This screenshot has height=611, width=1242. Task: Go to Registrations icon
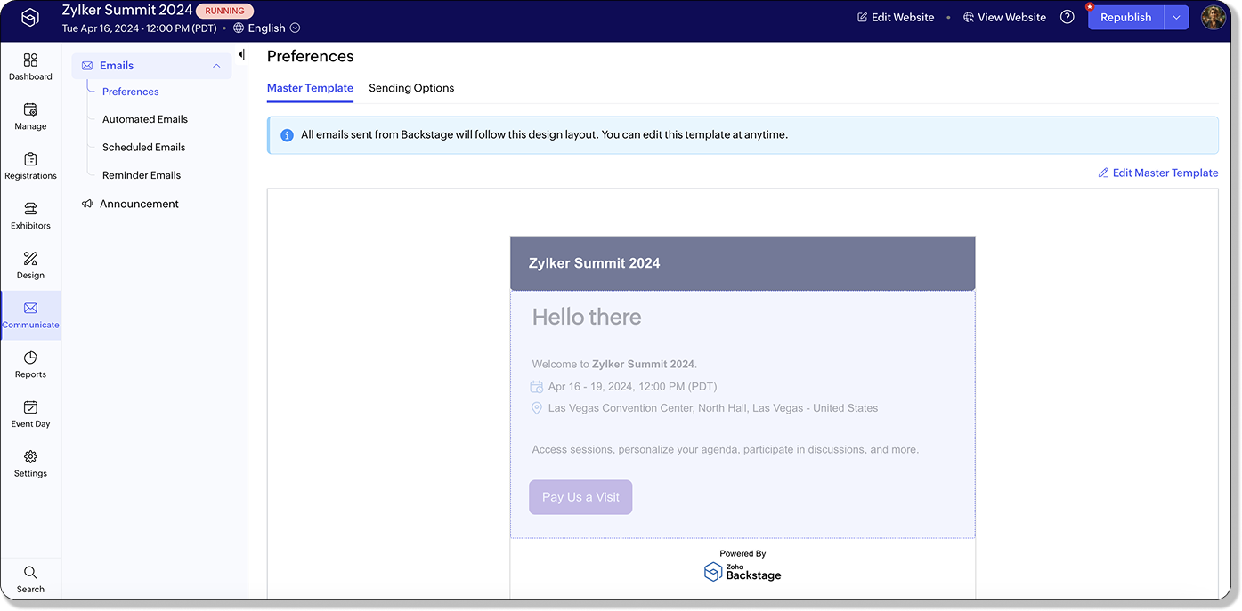(30, 159)
